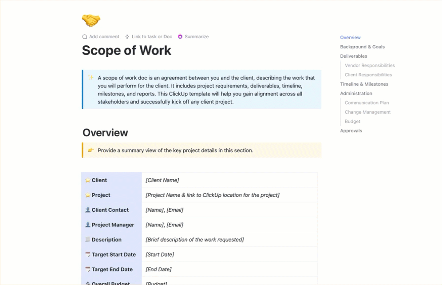Click the handshake emoji doc icon
This screenshot has width=442, height=285.
tap(91, 20)
